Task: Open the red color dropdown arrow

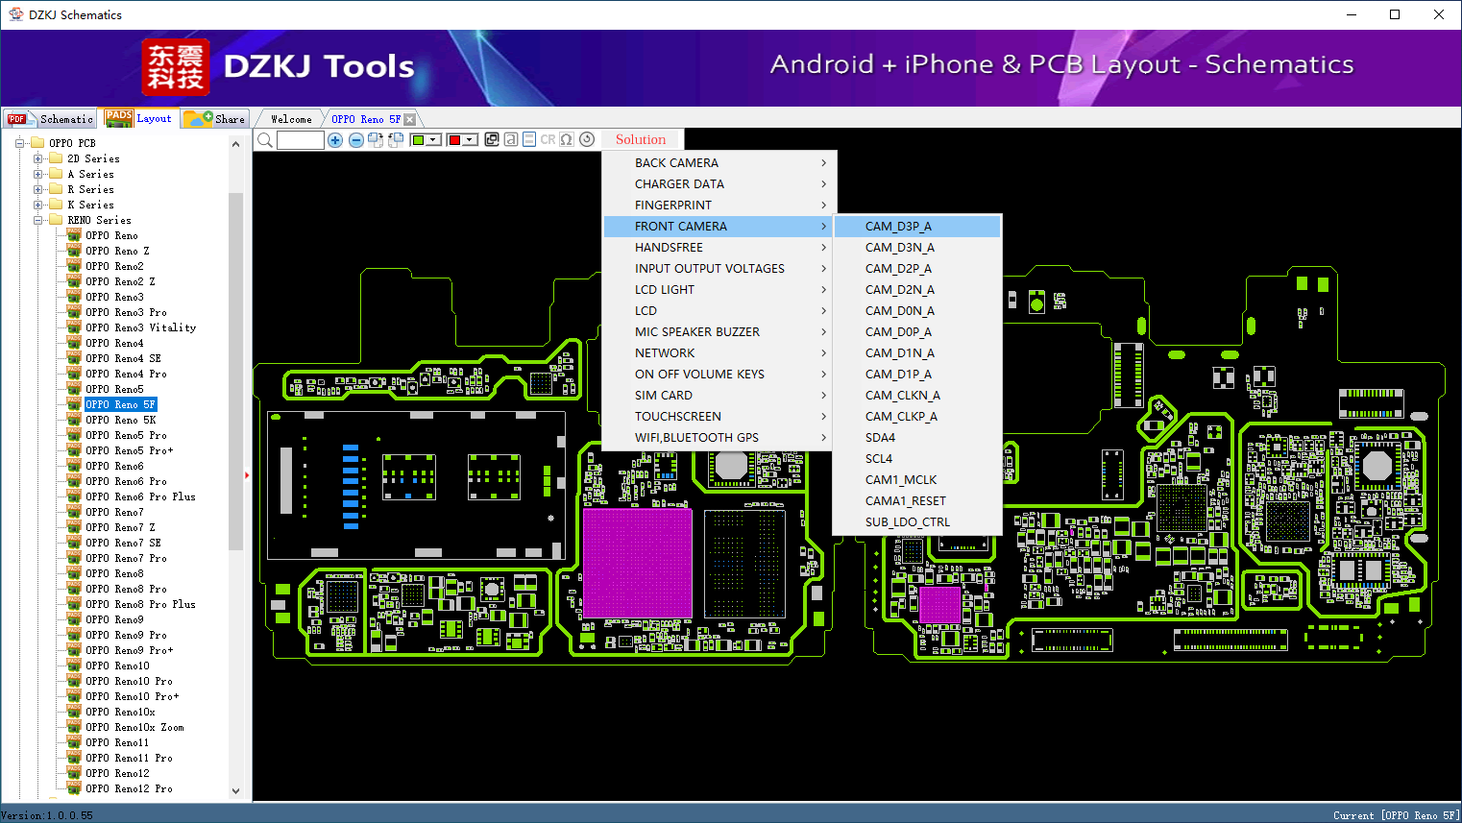Action: tap(471, 140)
